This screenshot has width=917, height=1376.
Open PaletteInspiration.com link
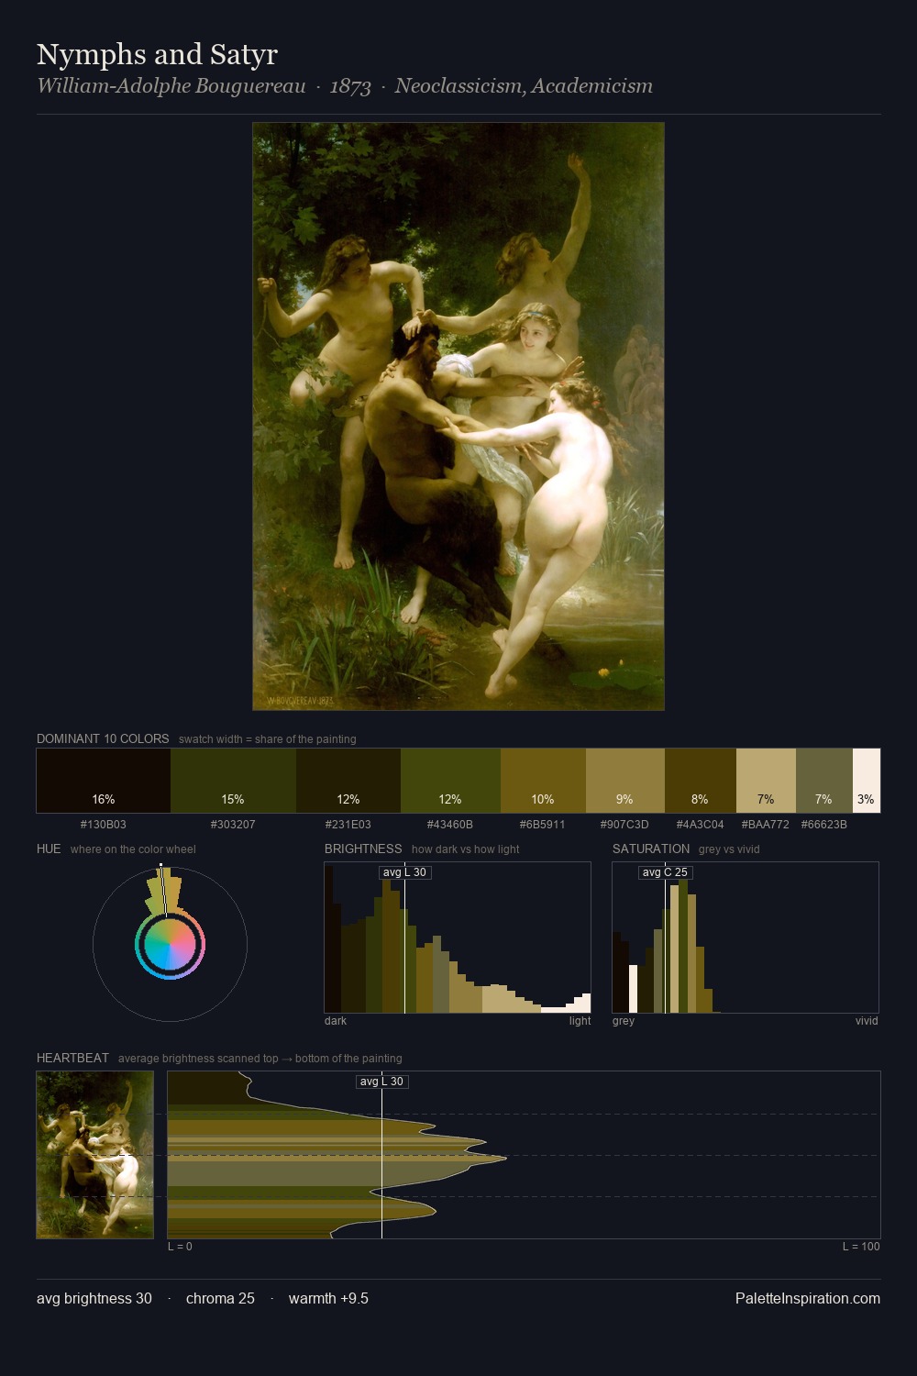pyautogui.click(x=808, y=1298)
